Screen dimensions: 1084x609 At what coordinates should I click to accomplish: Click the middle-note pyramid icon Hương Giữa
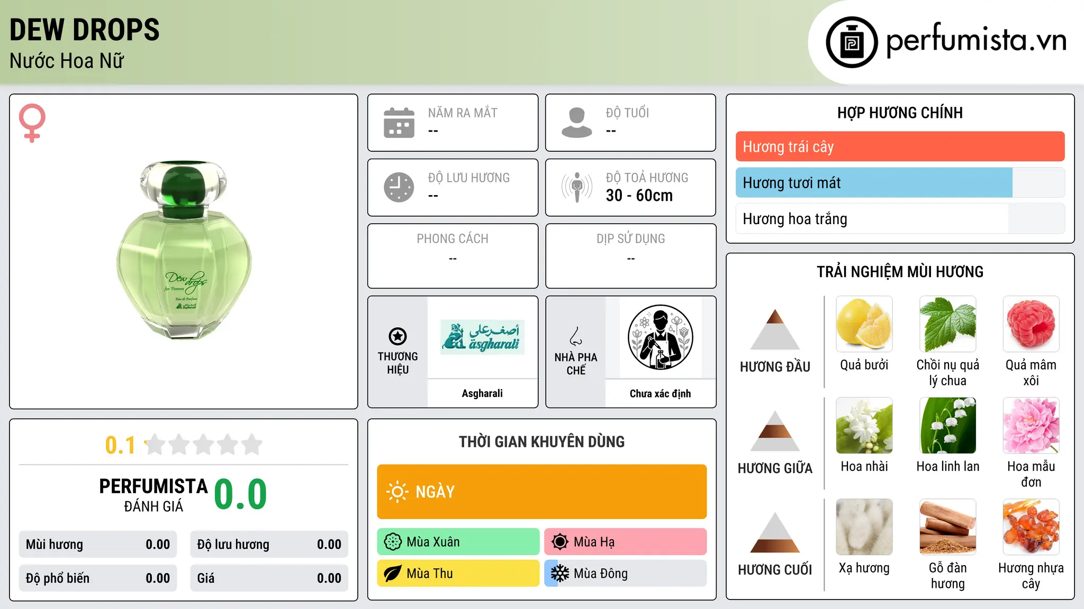point(775,431)
